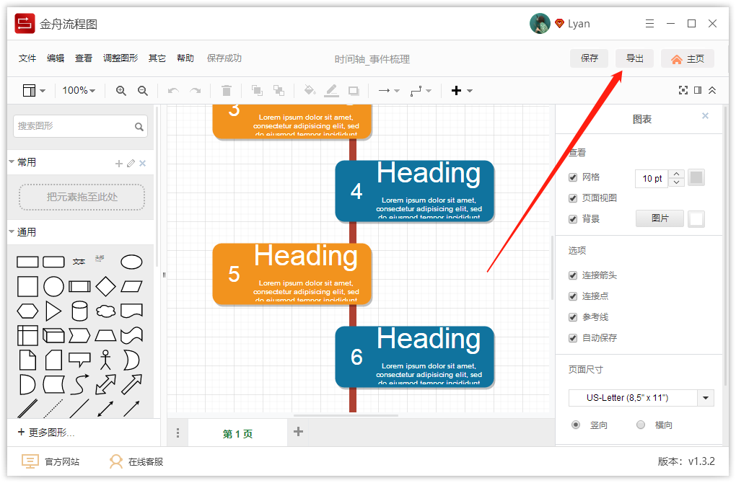
Task: Open the 100% zoom level dropdown
Action: [x=79, y=91]
